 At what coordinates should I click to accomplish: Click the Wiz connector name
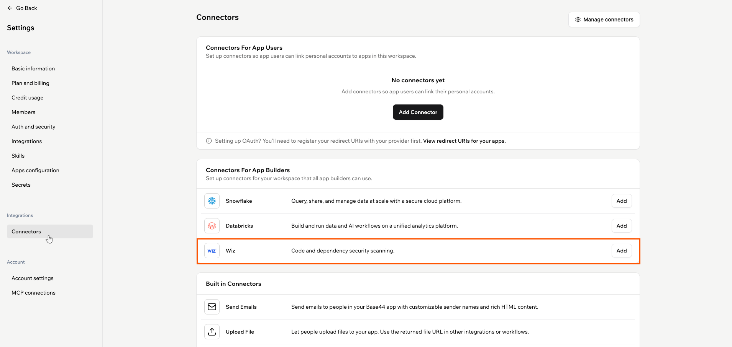pos(230,251)
